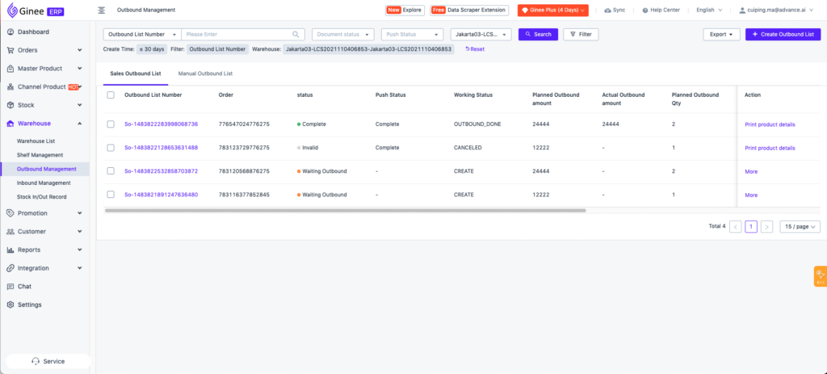Click the Settings gear icon in sidebar

10,305
